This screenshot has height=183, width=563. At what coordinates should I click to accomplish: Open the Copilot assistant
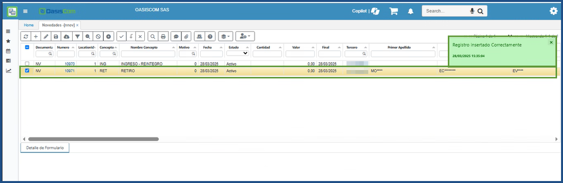coord(365,11)
